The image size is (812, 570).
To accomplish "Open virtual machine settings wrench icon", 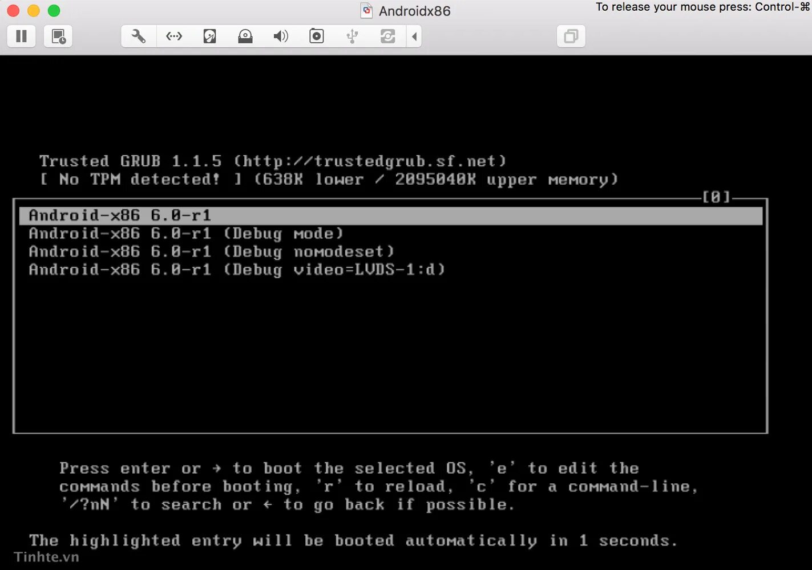I will [x=139, y=36].
